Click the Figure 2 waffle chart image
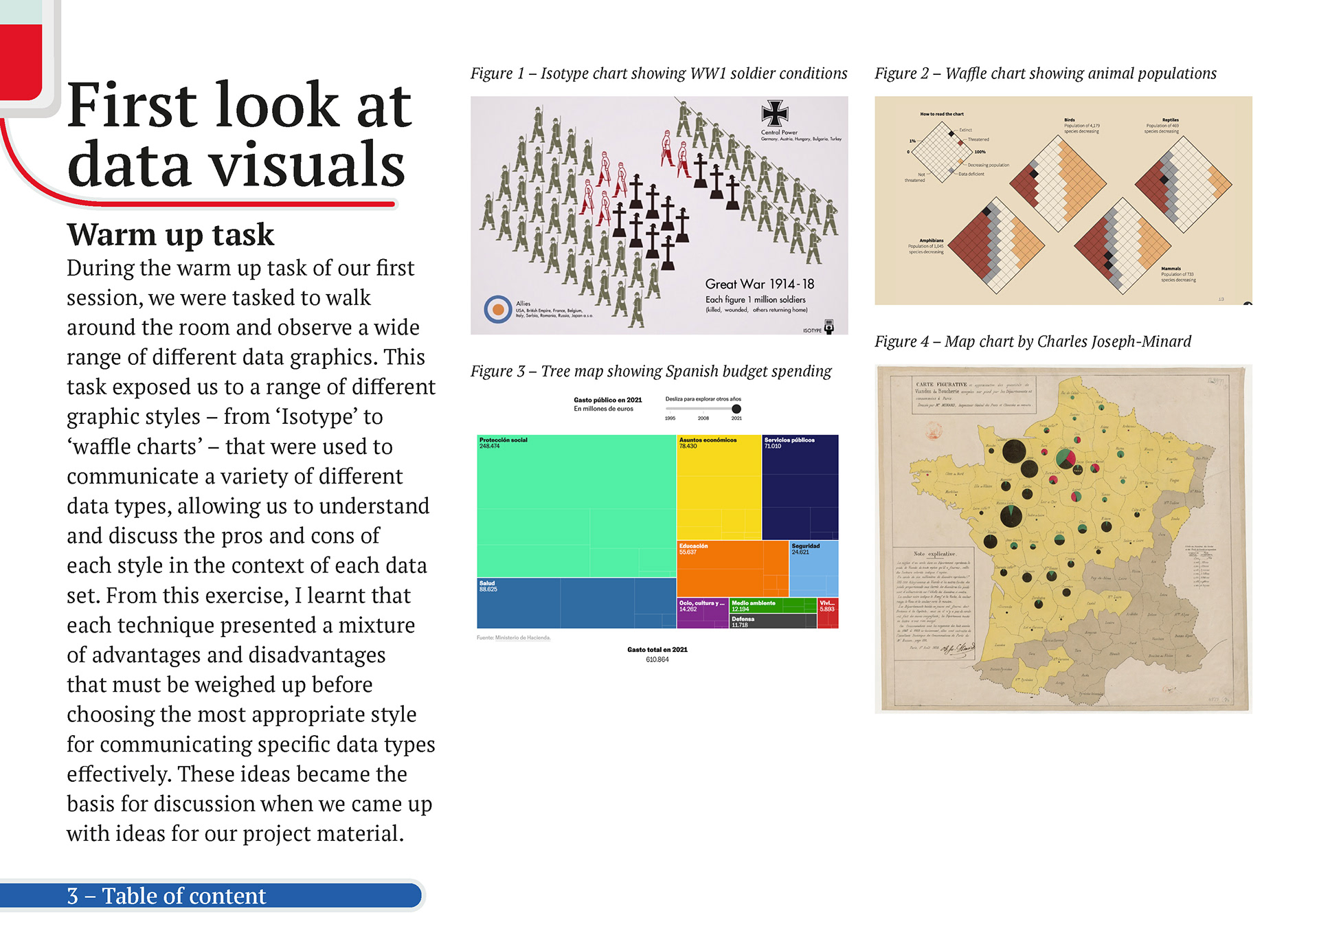Viewport: 1319px width, 933px height. (1063, 200)
